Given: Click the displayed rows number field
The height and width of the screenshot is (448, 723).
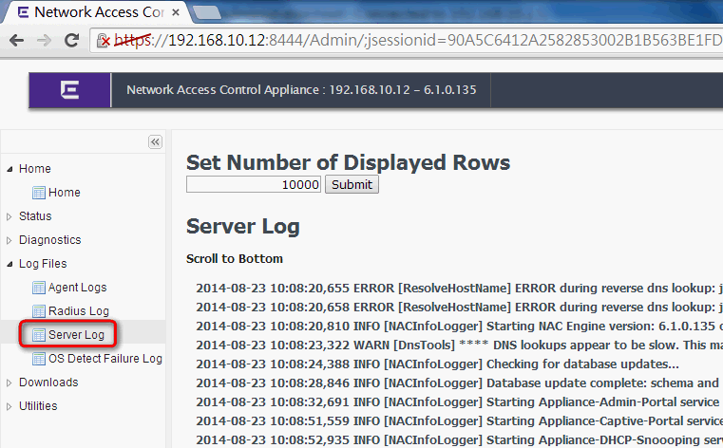Looking at the screenshot, I should point(254,185).
